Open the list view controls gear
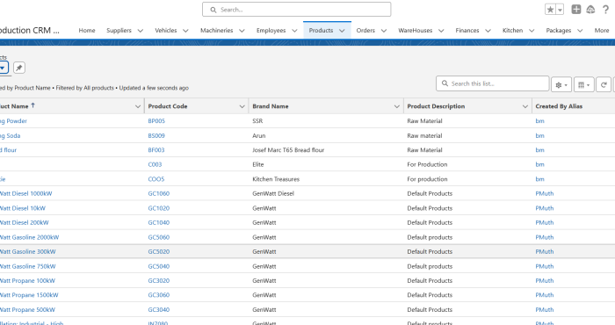615x325 pixels. click(x=561, y=84)
